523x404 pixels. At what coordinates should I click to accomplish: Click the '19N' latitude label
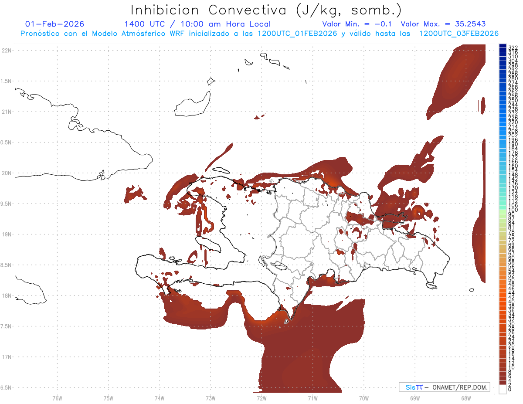[7, 234]
